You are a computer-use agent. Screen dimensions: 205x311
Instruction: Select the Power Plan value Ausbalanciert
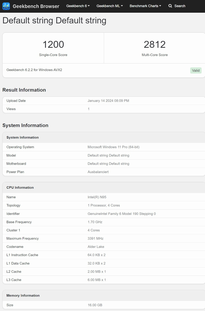(98, 172)
